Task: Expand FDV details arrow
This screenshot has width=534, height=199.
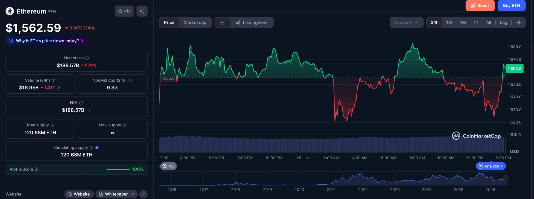Action: (x=90, y=110)
